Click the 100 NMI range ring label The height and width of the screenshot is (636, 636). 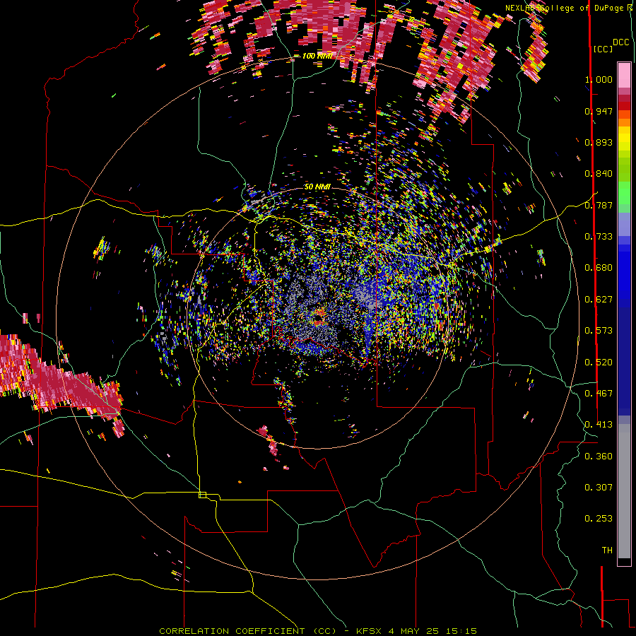(317, 56)
